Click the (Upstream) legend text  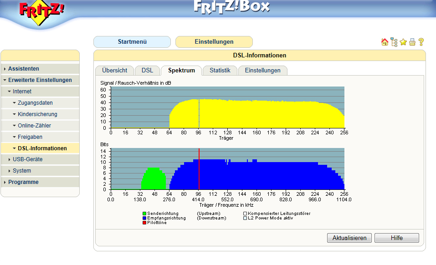pos(209,214)
